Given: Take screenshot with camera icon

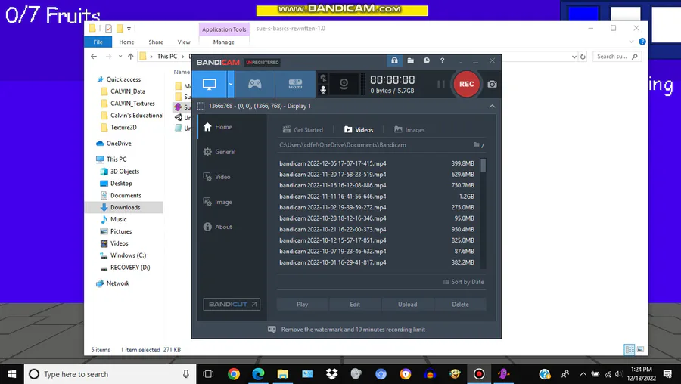Looking at the screenshot, I should (492, 84).
